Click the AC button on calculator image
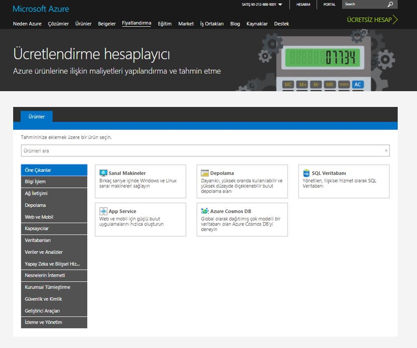 click(x=358, y=84)
